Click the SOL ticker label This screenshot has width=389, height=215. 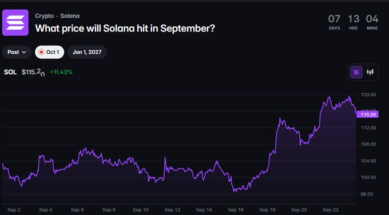[x=10, y=72]
